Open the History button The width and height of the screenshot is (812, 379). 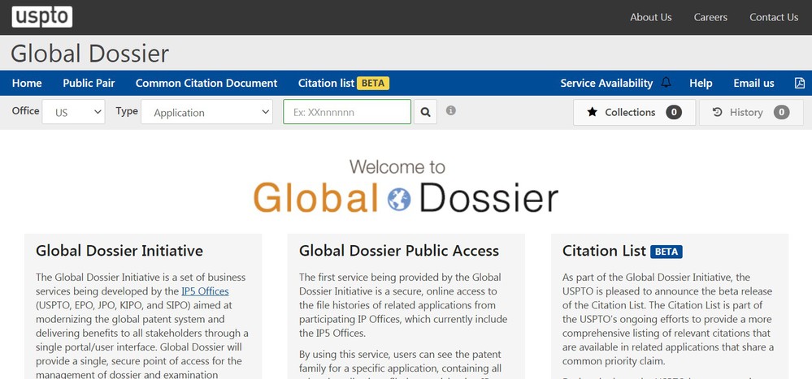point(751,112)
